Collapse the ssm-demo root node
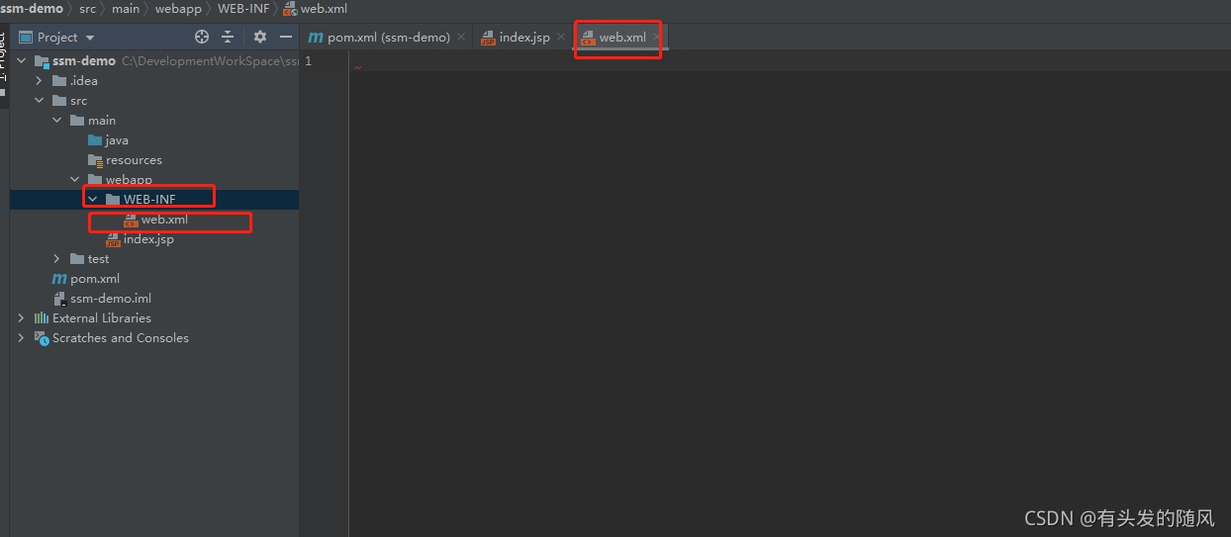The width and height of the screenshot is (1231, 537). click(x=22, y=60)
